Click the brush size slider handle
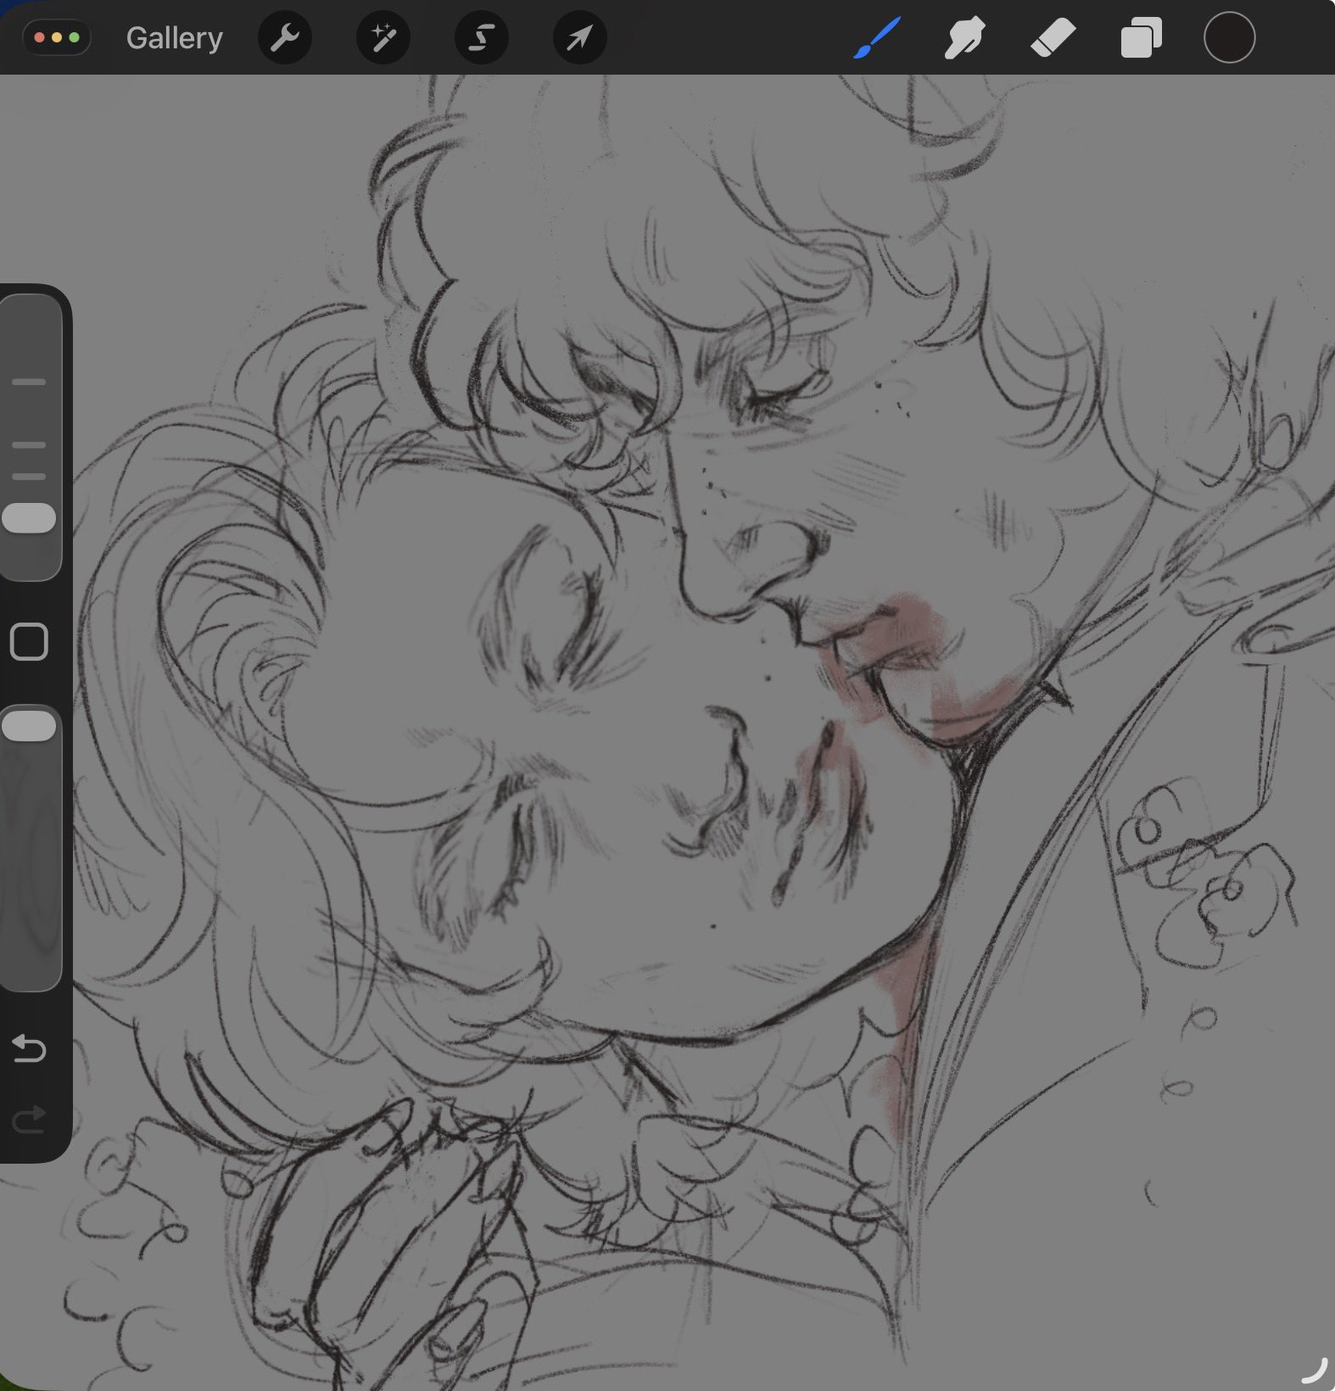 [30, 518]
